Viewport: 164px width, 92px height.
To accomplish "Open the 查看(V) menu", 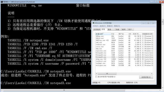I will pos(110,26).
